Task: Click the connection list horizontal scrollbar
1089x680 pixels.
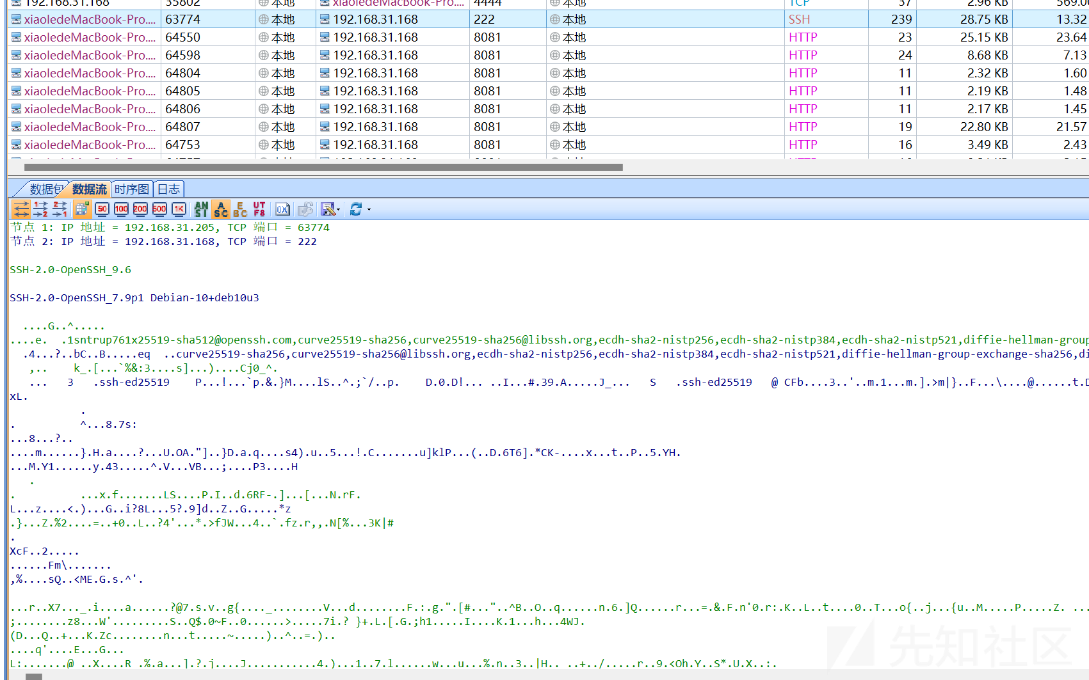Action: [x=323, y=168]
